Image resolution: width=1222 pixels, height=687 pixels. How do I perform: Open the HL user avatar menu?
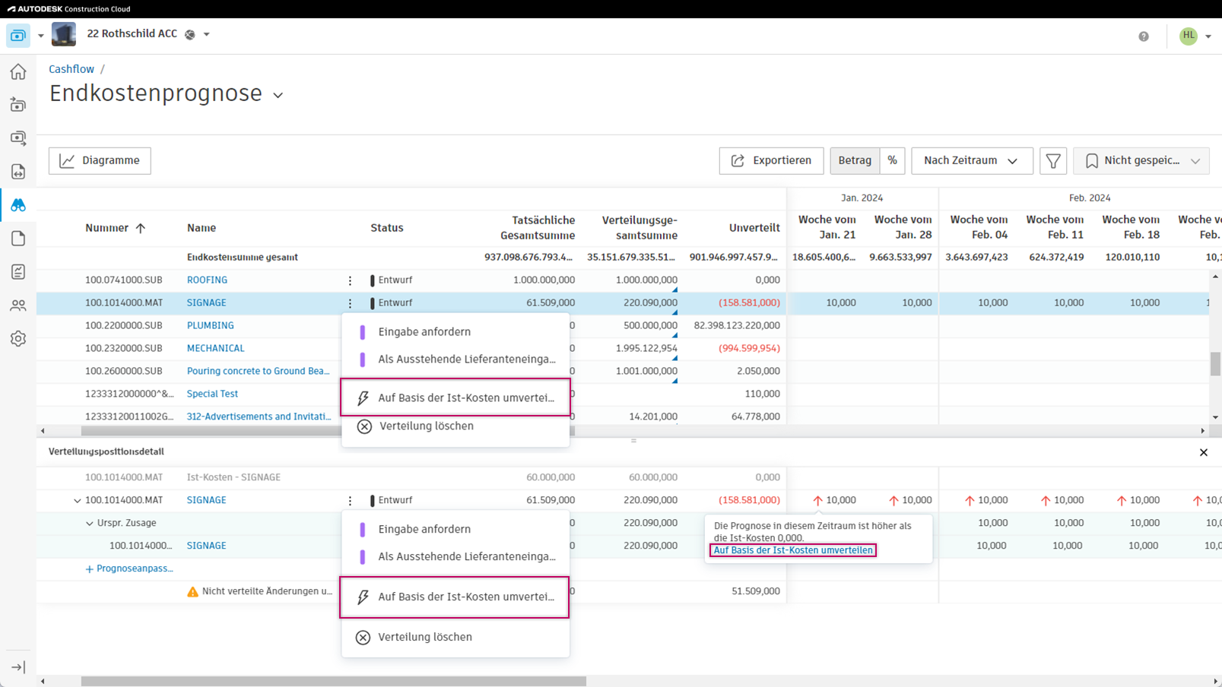[1188, 36]
